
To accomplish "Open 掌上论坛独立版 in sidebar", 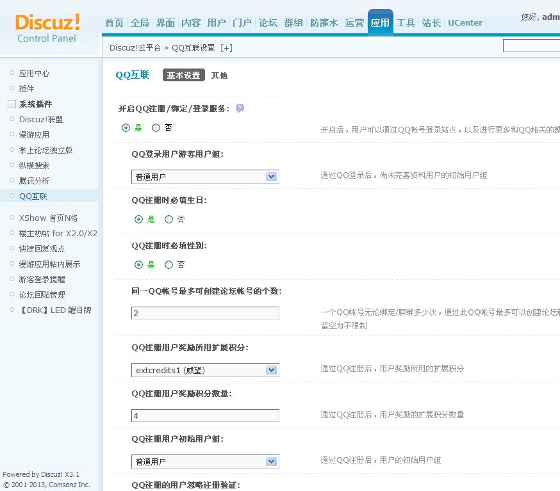I will [x=45, y=150].
